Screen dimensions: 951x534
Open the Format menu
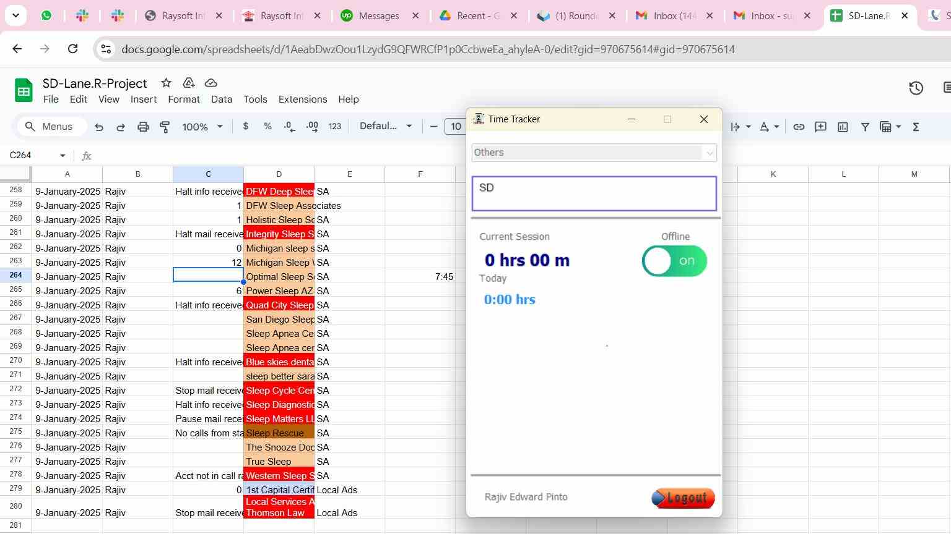pos(184,100)
